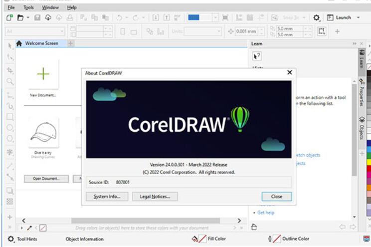
Task: Click the plus add docker button on right
Action: (362, 154)
